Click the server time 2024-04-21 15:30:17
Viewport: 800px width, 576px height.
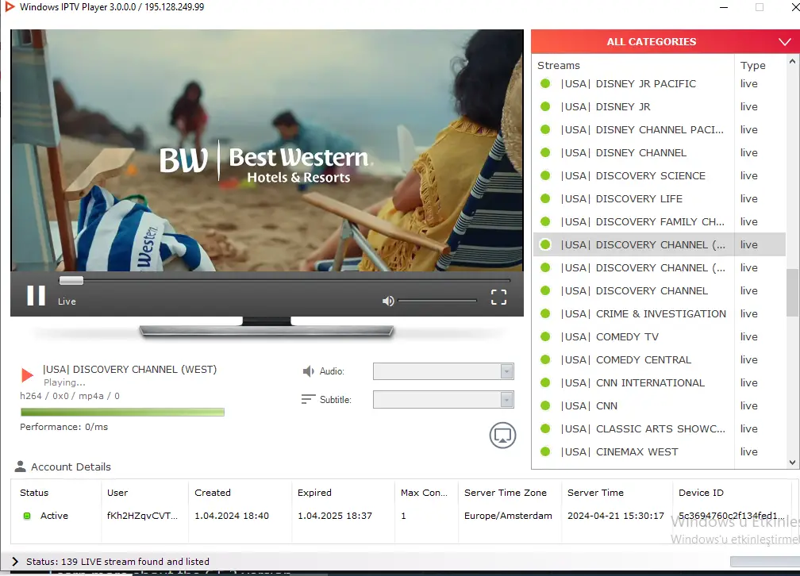tap(616, 516)
